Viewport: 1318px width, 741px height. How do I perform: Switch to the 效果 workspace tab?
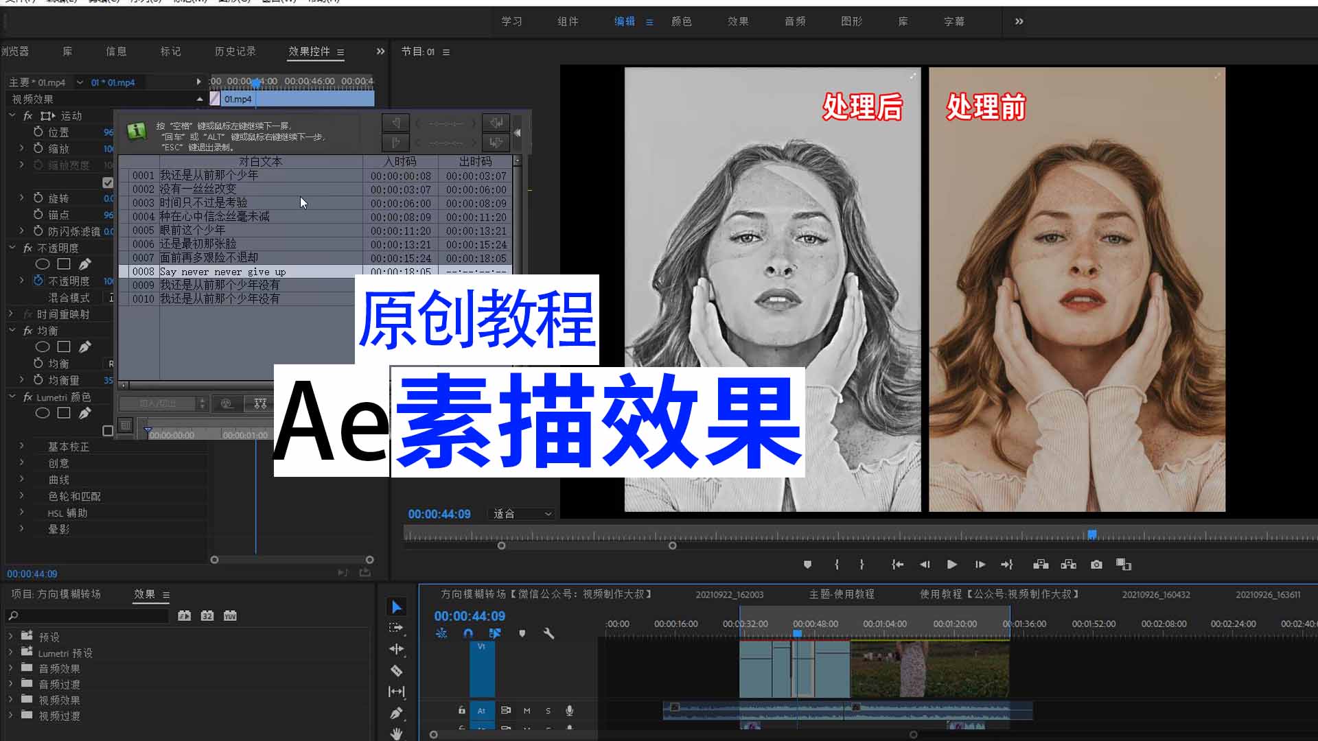point(738,21)
